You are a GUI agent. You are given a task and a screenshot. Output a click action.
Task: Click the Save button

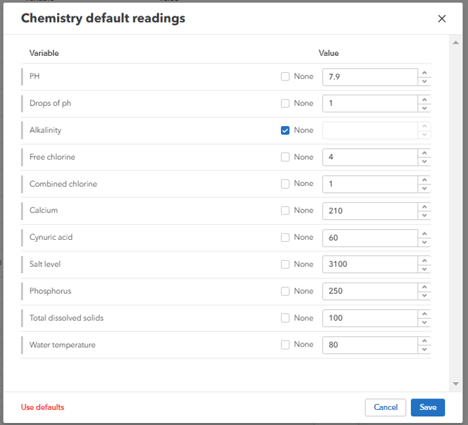click(428, 407)
